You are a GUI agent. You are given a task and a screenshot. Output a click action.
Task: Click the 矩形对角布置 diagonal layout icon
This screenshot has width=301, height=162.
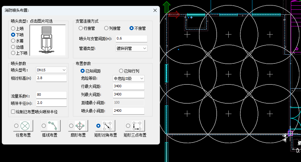[107, 126]
